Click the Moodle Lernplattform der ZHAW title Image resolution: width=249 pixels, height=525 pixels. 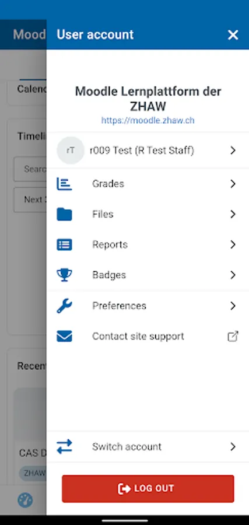(x=148, y=99)
